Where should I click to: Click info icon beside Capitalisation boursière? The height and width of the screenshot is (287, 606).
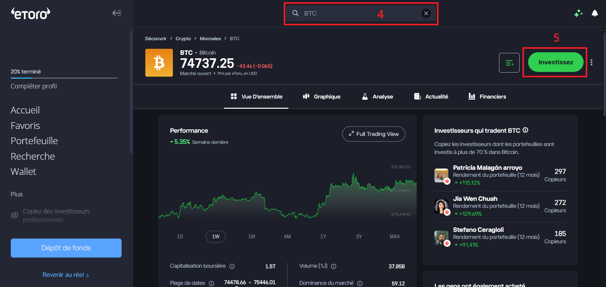tap(232, 266)
